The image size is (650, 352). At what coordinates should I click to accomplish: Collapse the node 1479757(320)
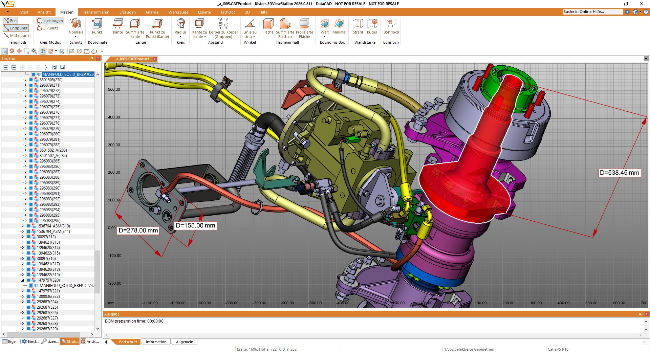[22, 280]
